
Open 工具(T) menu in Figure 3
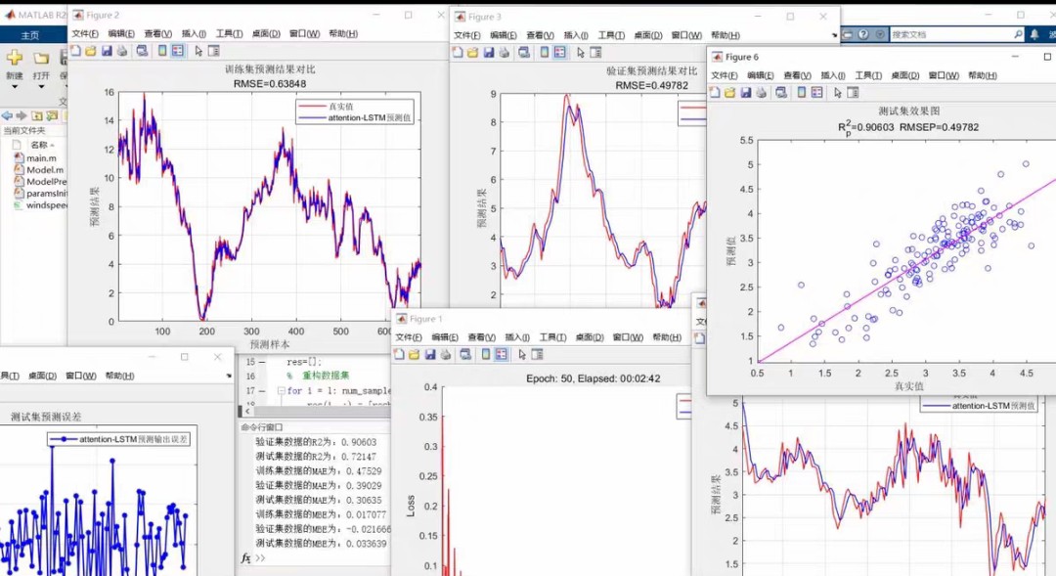[x=611, y=35]
